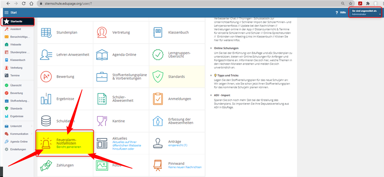Click the ASV - Import heading

click(222, 95)
